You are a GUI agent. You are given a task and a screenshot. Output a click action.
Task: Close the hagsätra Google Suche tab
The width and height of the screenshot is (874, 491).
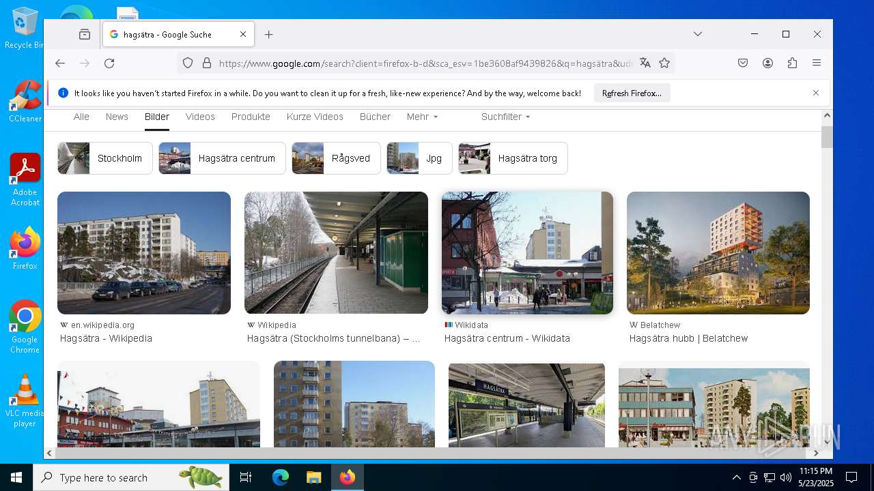pyautogui.click(x=243, y=34)
